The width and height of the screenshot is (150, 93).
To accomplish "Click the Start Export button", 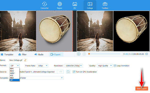I will point(142,89).
